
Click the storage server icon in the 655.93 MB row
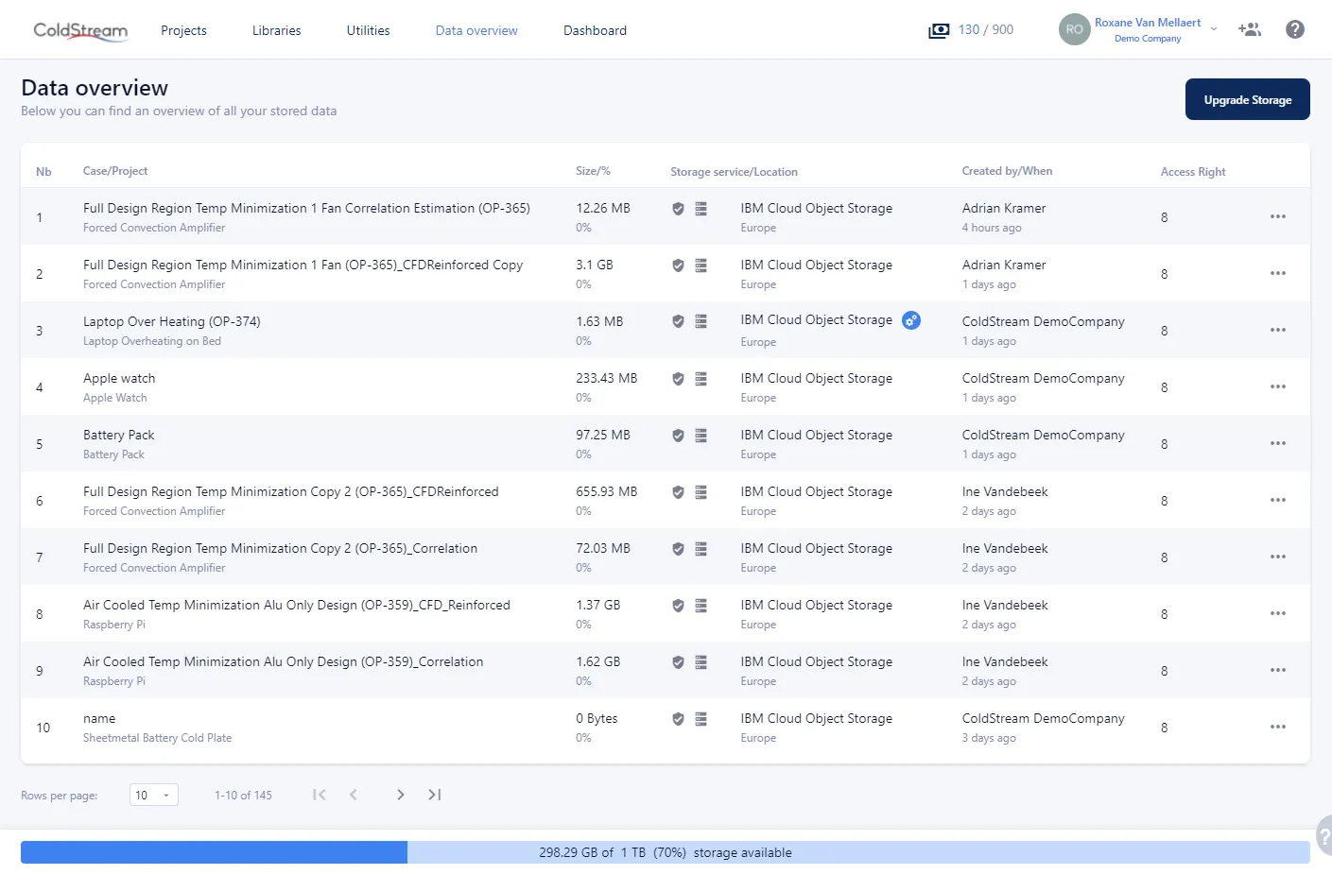click(x=701, y=492)
